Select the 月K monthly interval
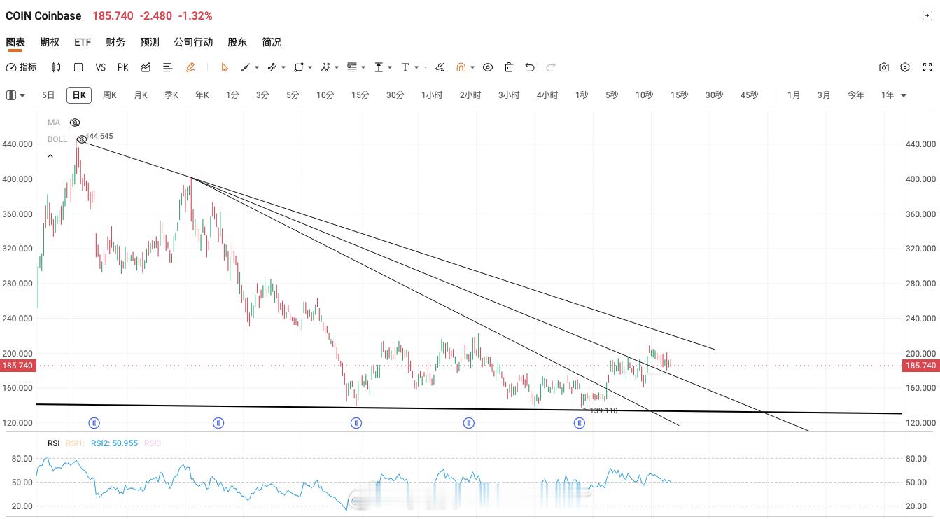The image size is (940, 519). [141, 95]
